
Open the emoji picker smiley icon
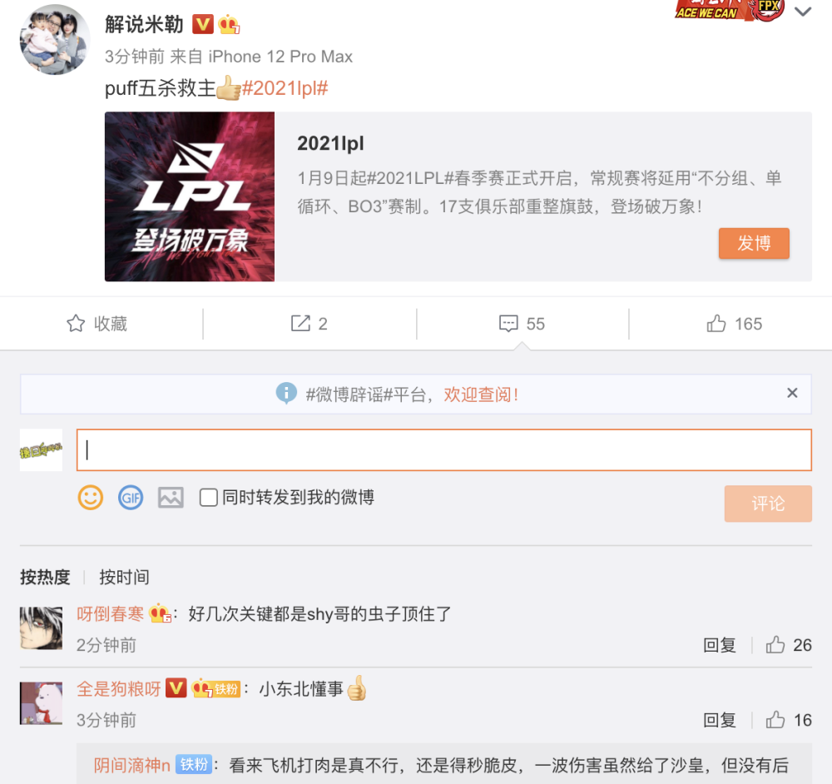tap(90, 498)
